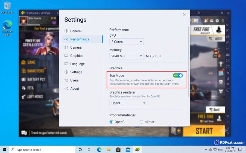This screenshot has width=246, height=153.
Task: Click the Windows Start button
Action: (5, 149)
